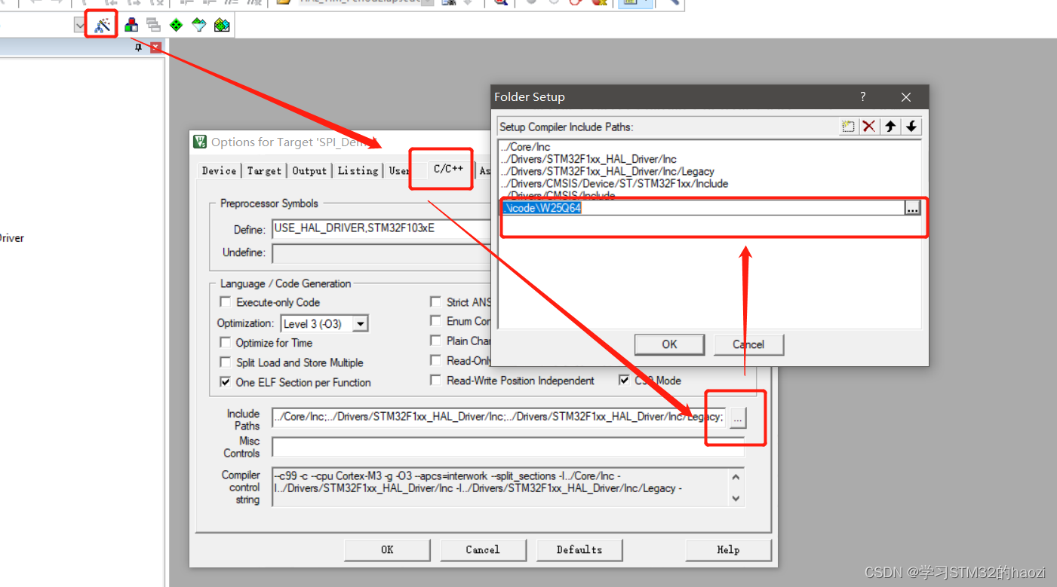The image size is (1057, 587).
Task: Click the .\icode\W25Q64 path edit field
Action: click(x=703, y=208)
